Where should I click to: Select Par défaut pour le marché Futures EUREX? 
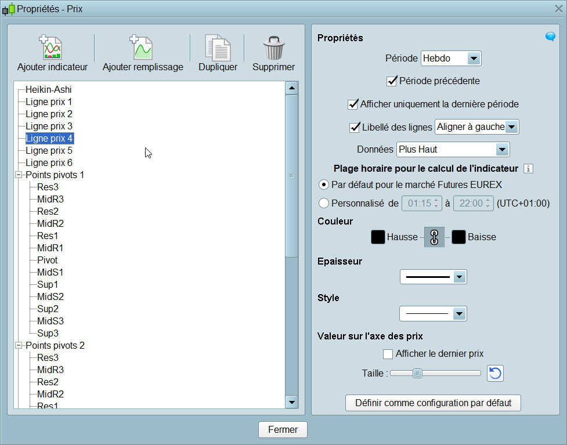coord(324,184)
